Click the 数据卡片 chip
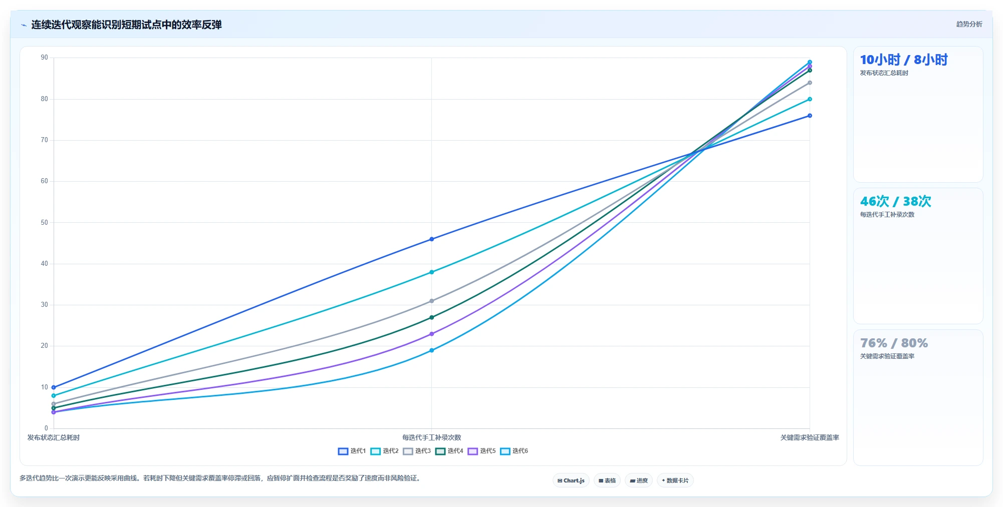This screenshot has height=507, width=1003. click(675, 480)
